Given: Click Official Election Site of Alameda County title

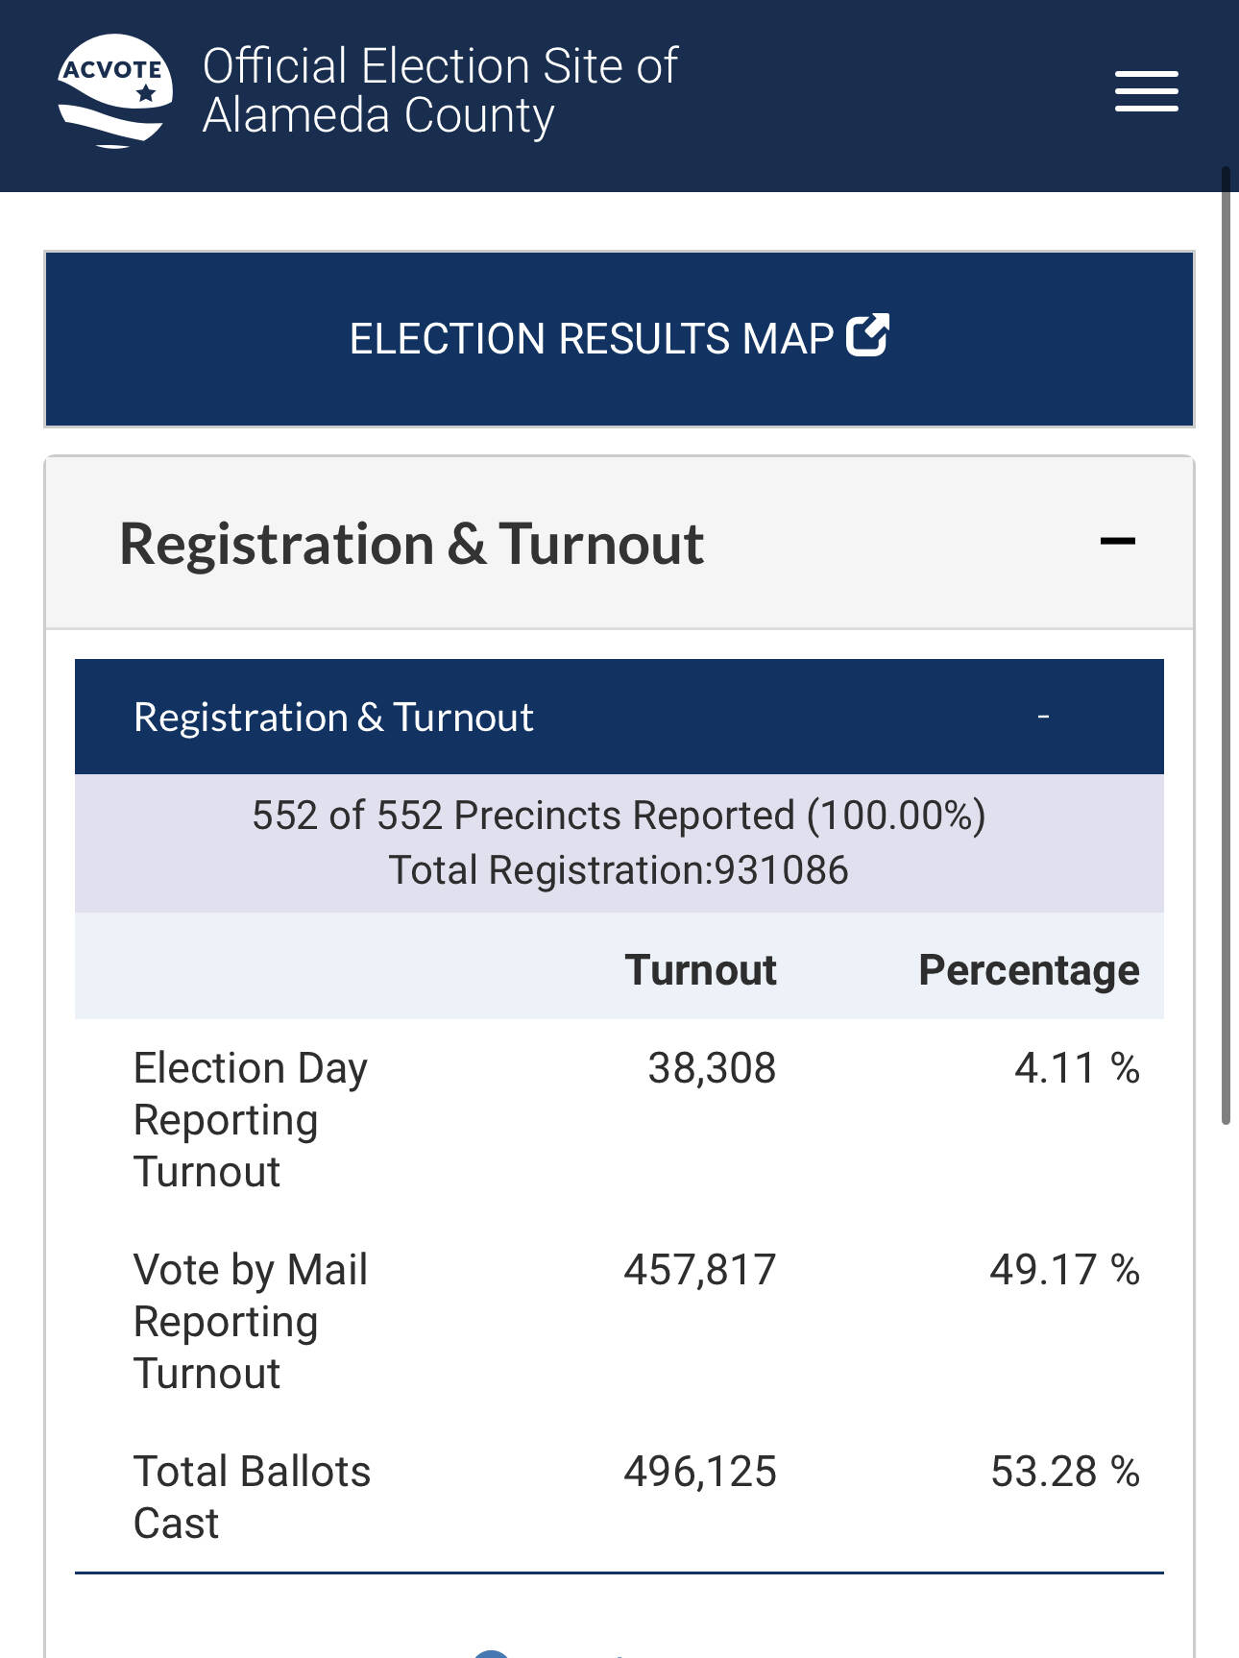Looking at the screenshot, I should [440, 91].
